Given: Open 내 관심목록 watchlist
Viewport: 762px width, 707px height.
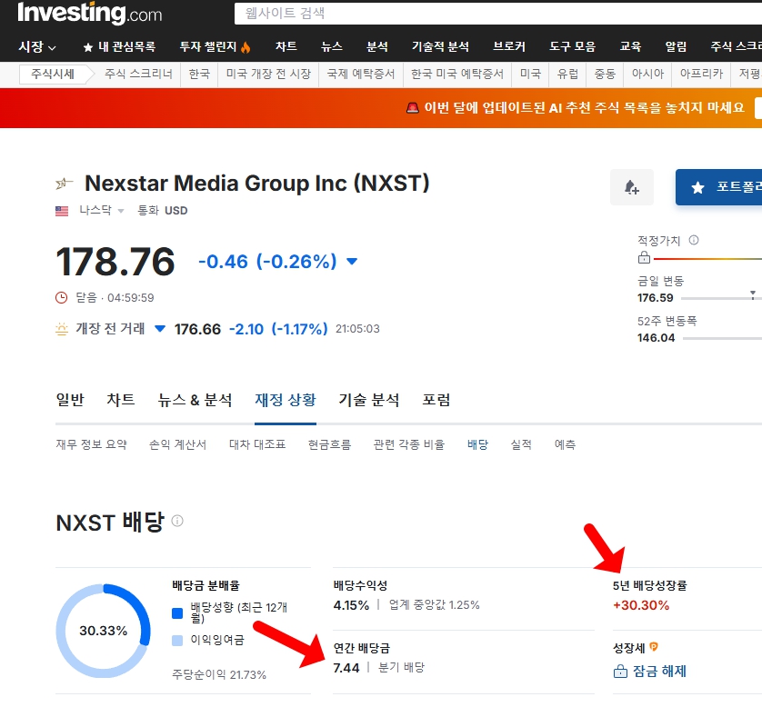Looking at the screenshot, I should [x=119, y=47].
